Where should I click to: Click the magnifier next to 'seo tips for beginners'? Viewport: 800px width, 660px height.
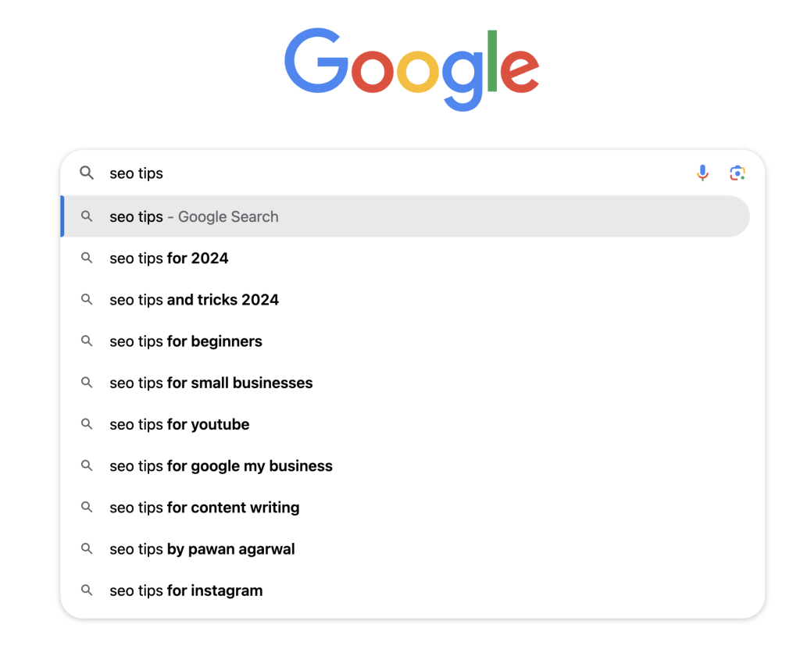click(87, 341)
